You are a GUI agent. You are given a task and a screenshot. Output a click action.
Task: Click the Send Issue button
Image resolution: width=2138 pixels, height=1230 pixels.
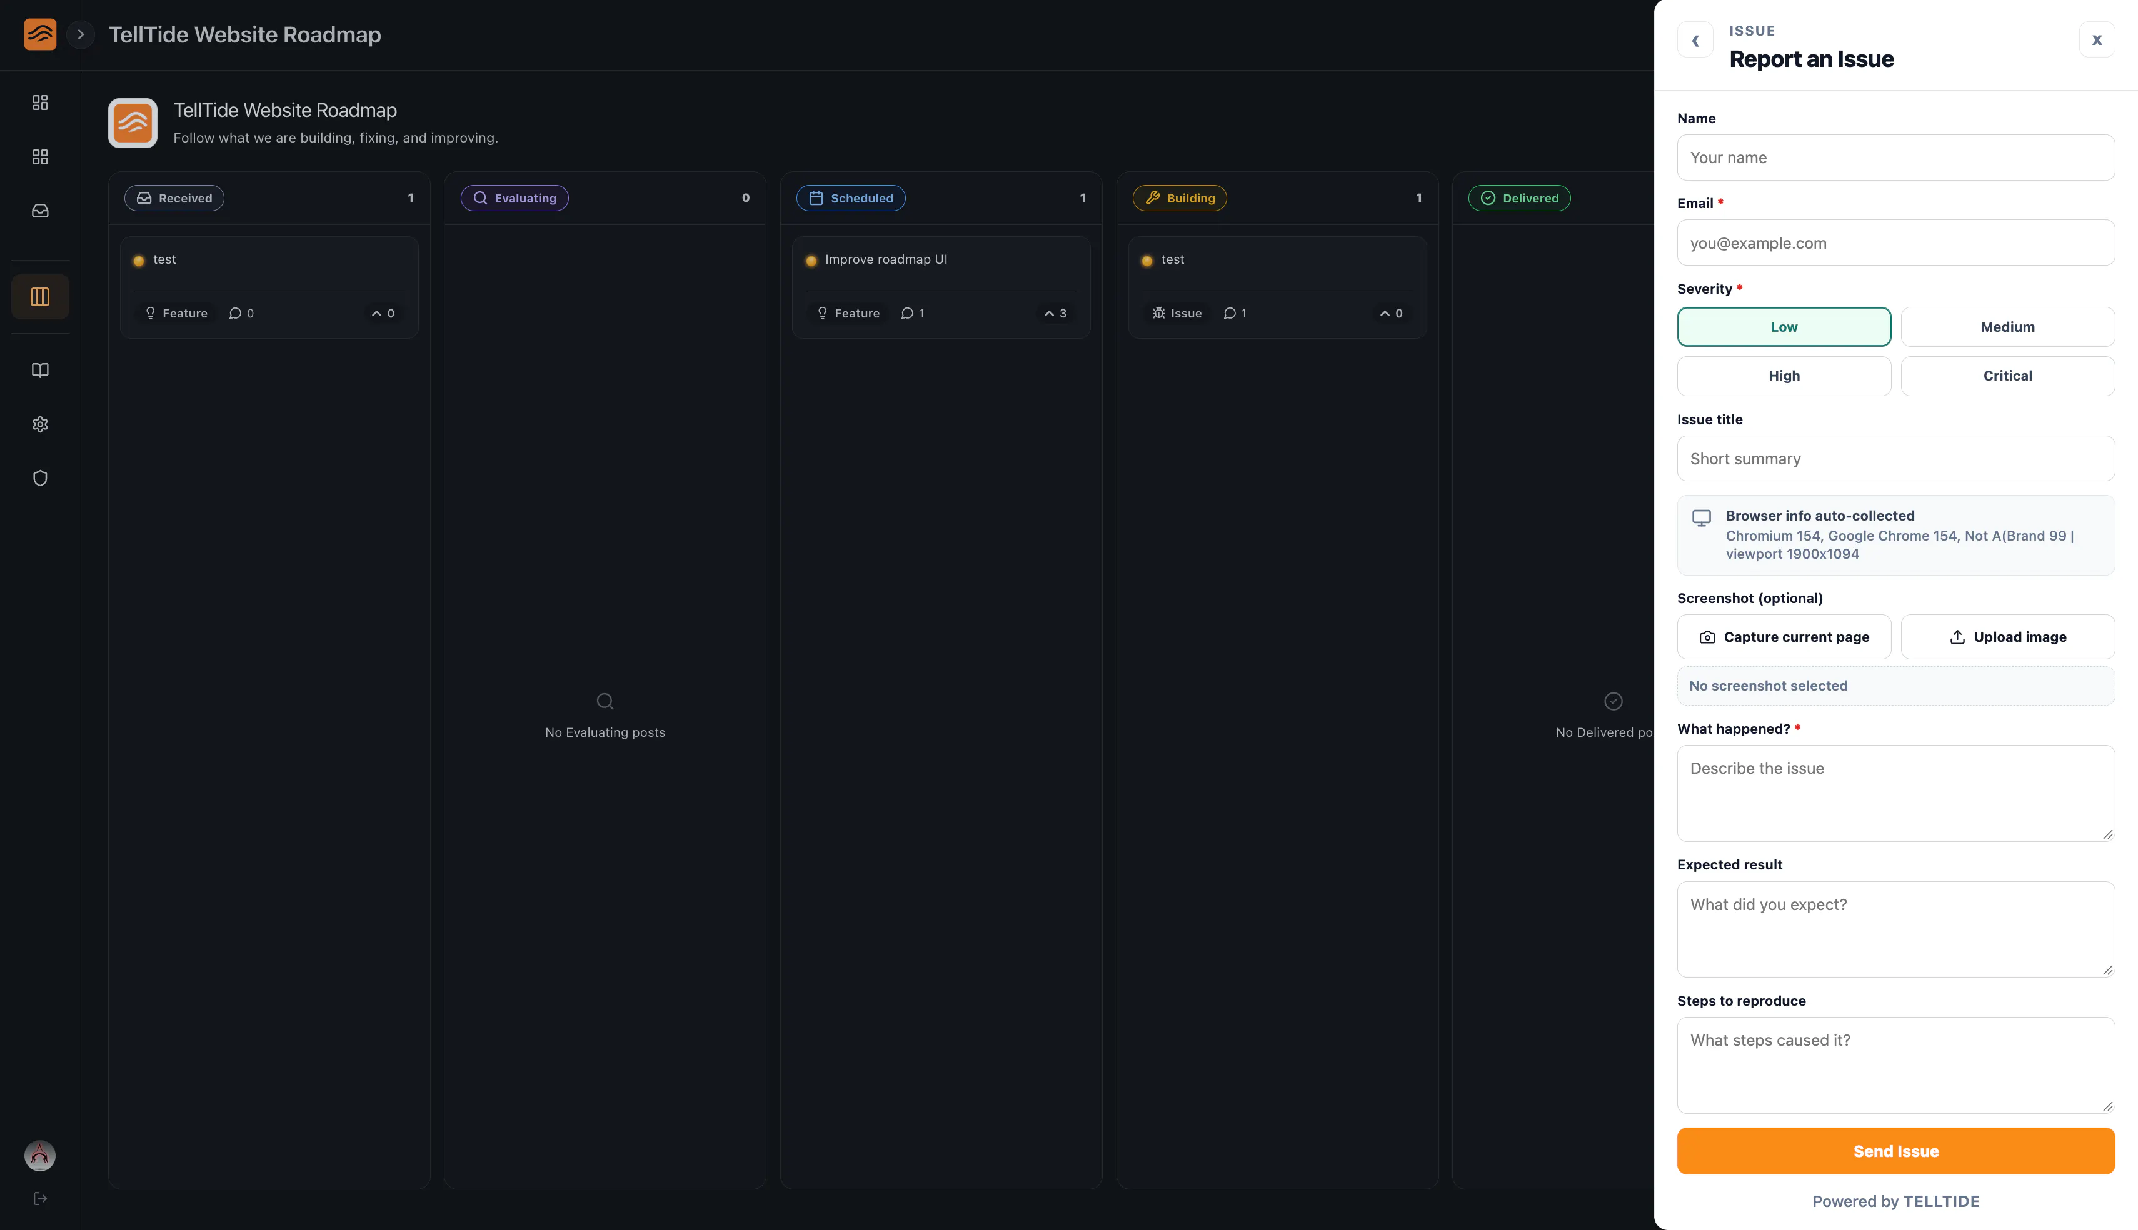click(1895, 1151)
